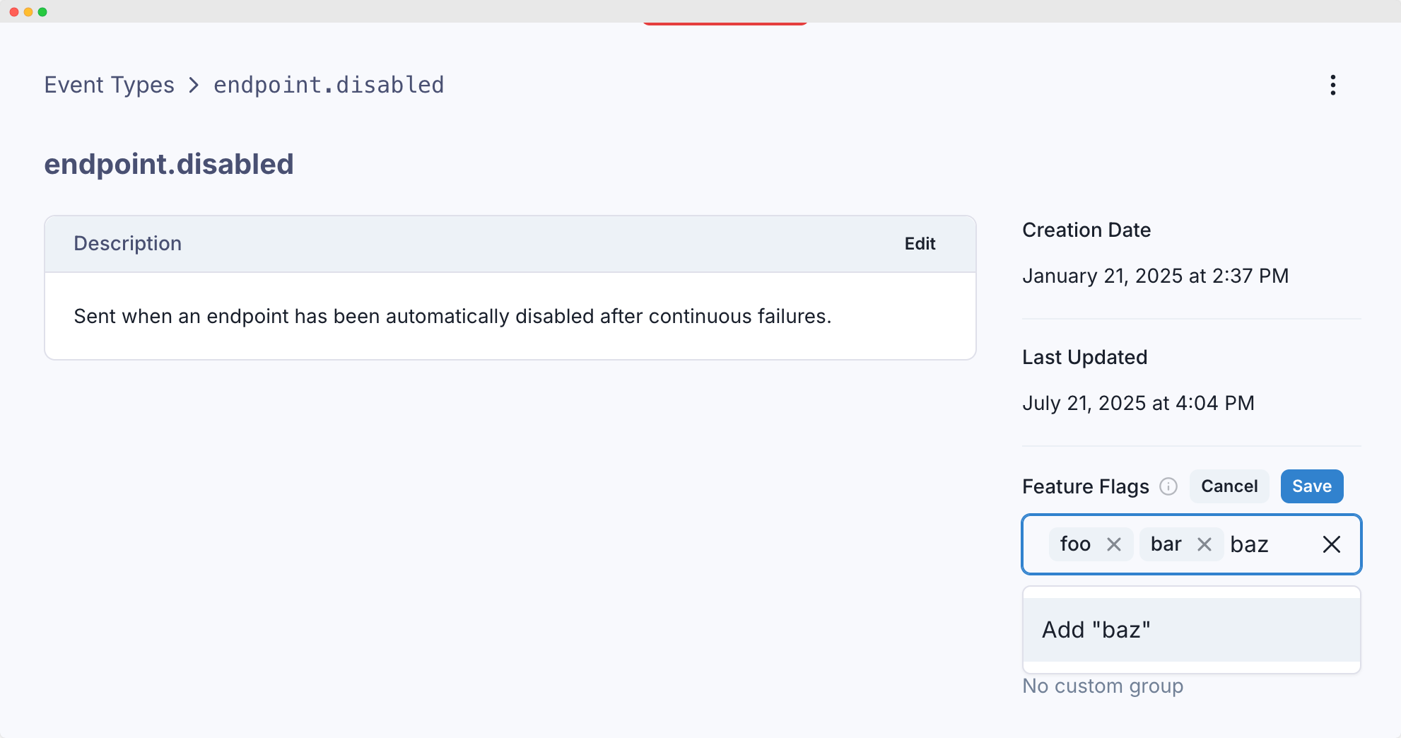1401x738 pixels.
Task: Edit the event type description
Action: point(919,243)
